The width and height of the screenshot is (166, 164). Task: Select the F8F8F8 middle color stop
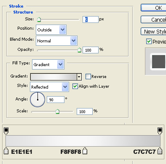click(x=85, y=151)
